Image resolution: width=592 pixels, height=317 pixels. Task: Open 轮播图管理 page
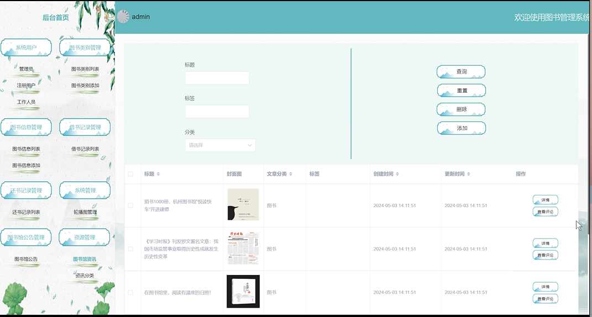85,212
